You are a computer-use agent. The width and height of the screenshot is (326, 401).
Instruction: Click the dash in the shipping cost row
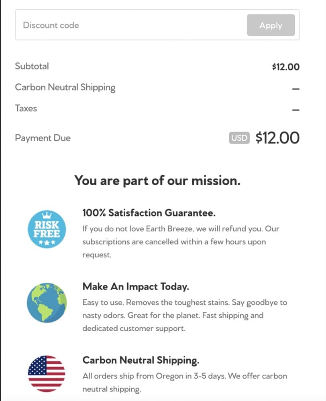296,88
